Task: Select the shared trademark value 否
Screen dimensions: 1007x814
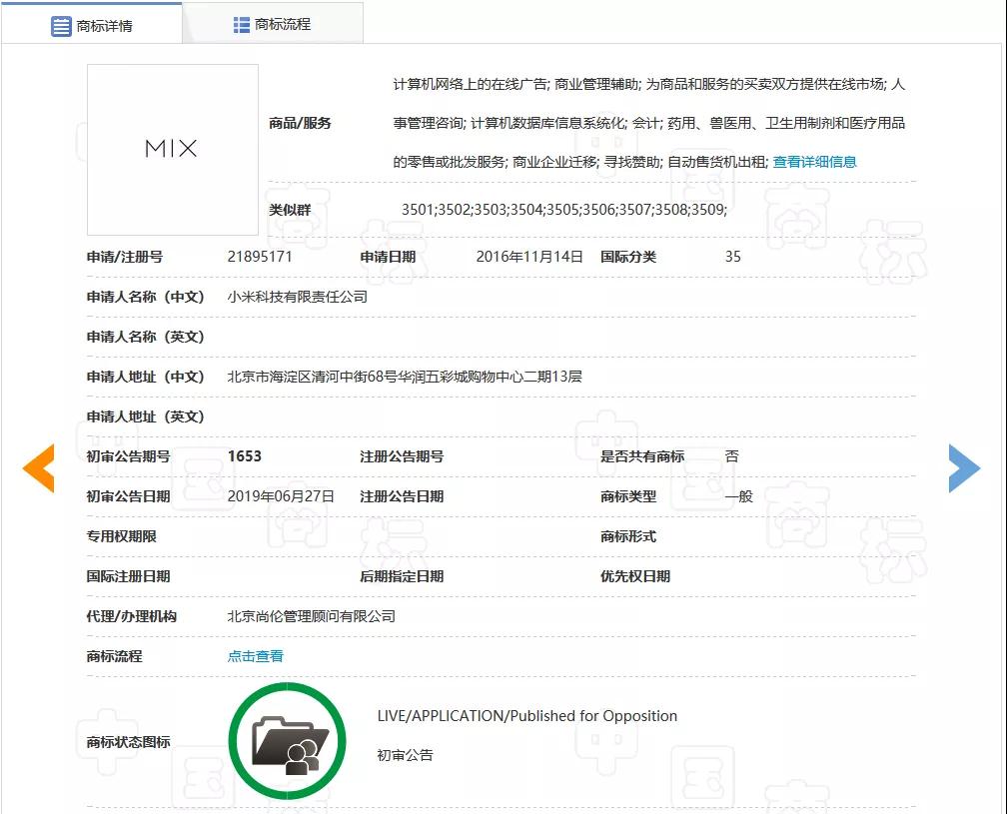Action: pyautogui.click(x=732, y=456)
